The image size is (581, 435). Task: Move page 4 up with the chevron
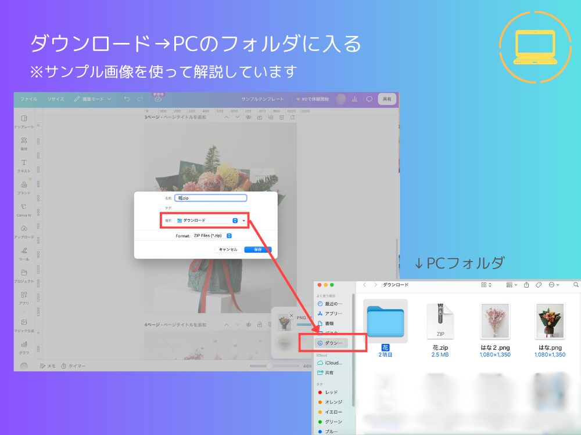pyautogui.click(x=227, y=324)
